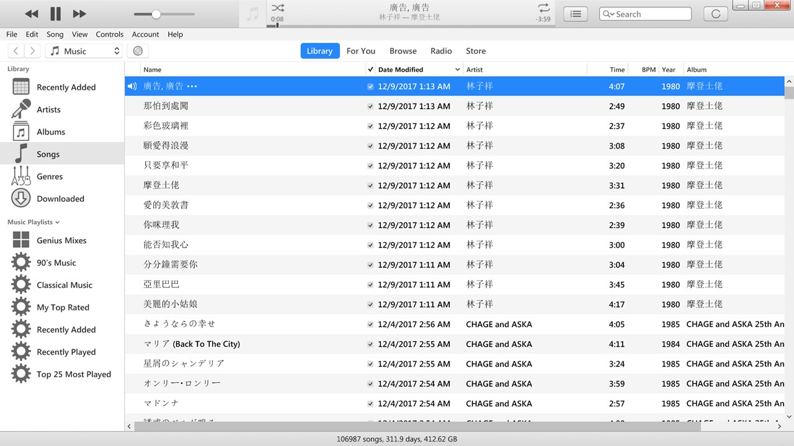Go forward with the right arrow button
Viewport: 794px width, 446px height.
click(32, 51)
